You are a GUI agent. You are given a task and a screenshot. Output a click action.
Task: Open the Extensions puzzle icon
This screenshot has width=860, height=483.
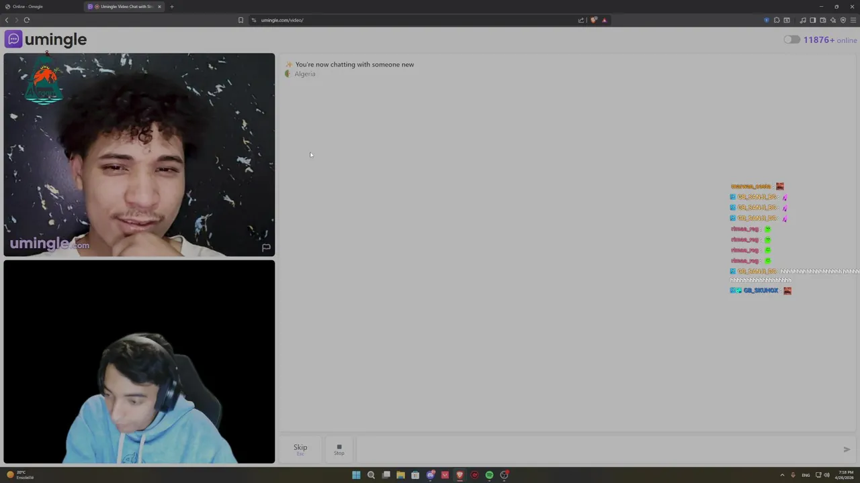tap(777, 20)
